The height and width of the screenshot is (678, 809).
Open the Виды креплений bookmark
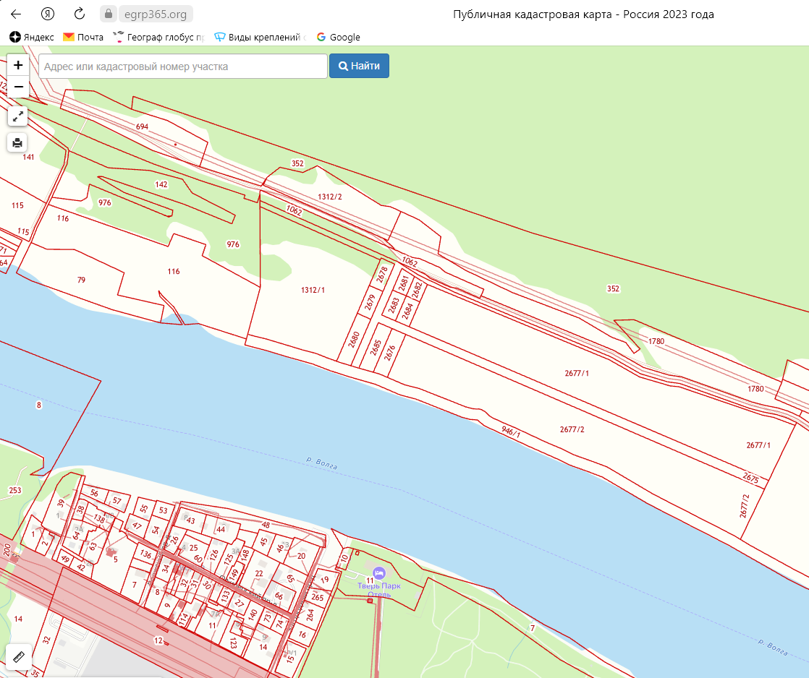[261, 37]
